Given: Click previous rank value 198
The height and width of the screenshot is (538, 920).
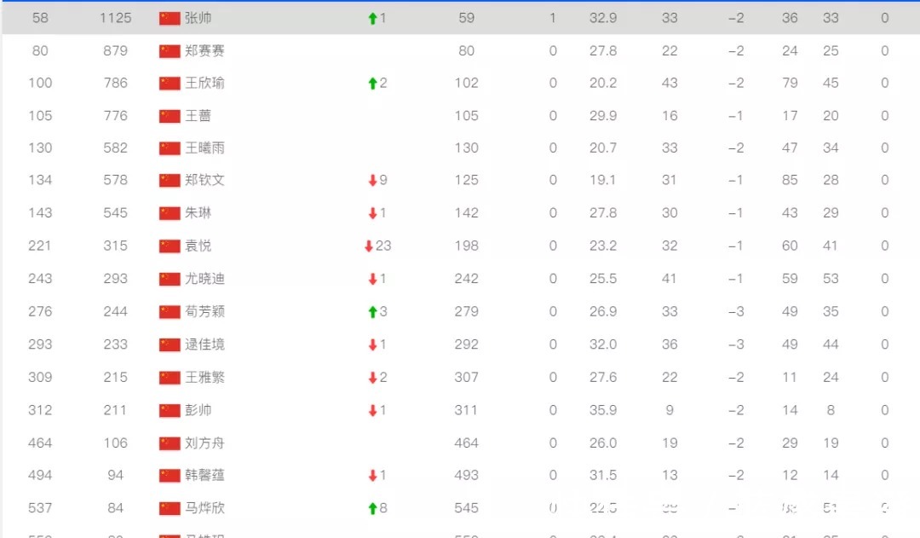Looking at the screenshot, I should pos(467,246).
